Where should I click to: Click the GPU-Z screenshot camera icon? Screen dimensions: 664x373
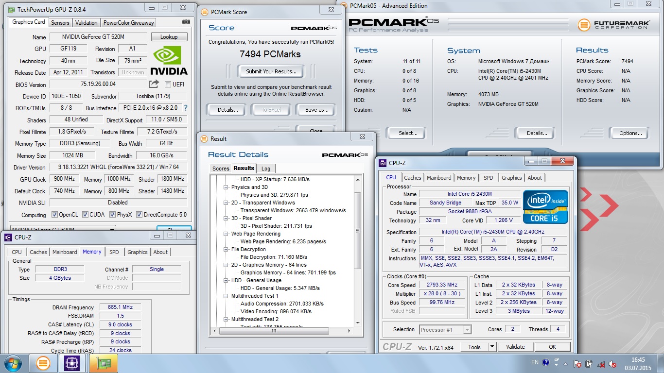coord(186,22)
